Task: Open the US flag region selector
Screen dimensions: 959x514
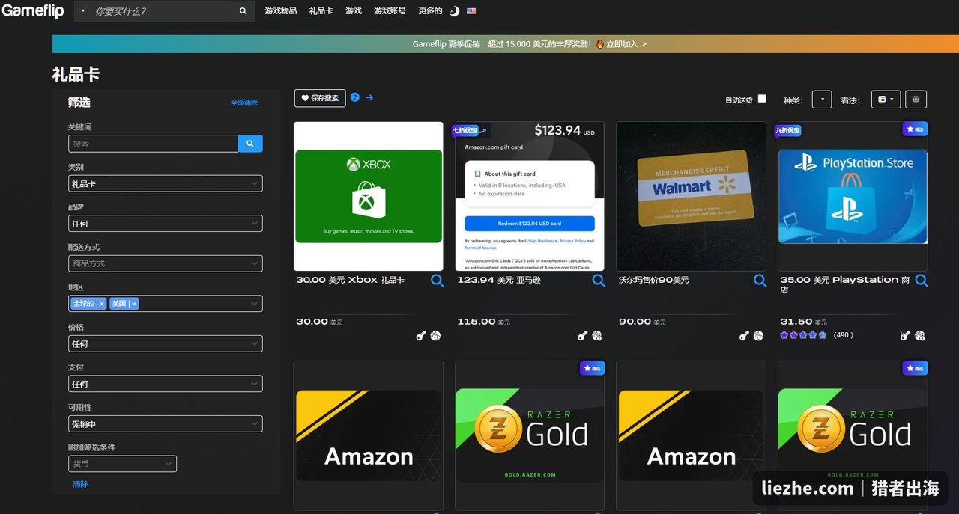Action: (x=471, y=11)
